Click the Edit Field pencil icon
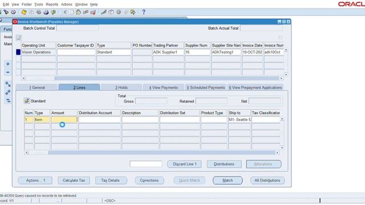 point(104,12)
